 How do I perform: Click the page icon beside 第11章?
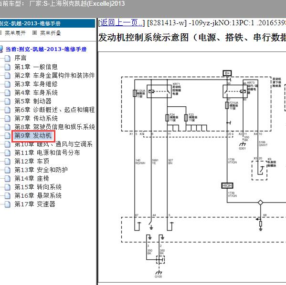coord(8,153)
